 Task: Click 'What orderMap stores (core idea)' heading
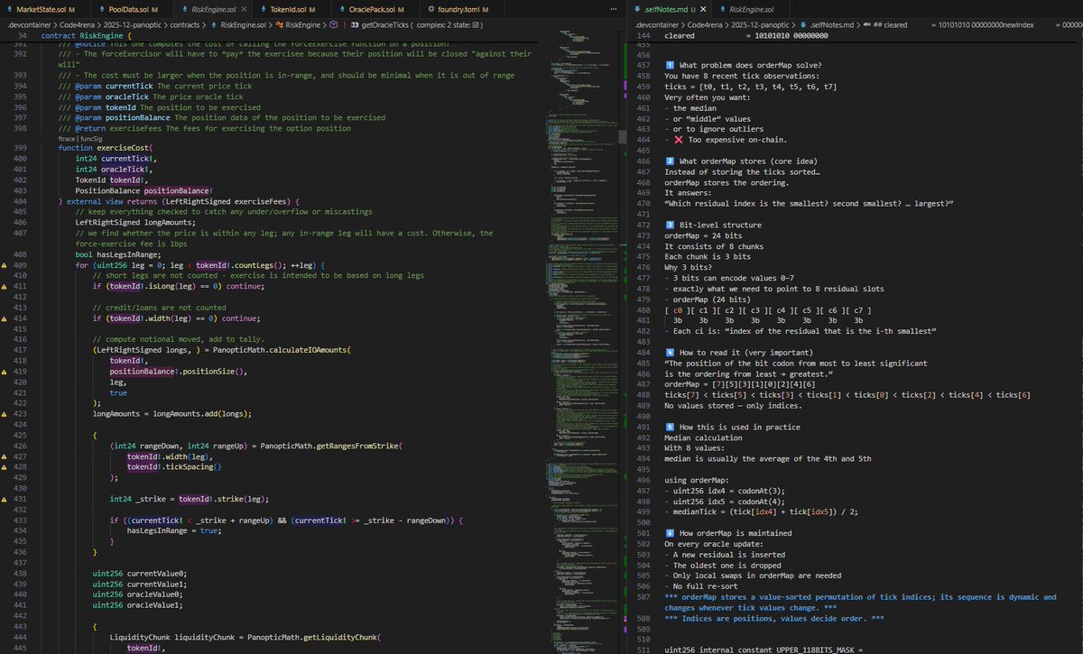click(x=742, y=161)
